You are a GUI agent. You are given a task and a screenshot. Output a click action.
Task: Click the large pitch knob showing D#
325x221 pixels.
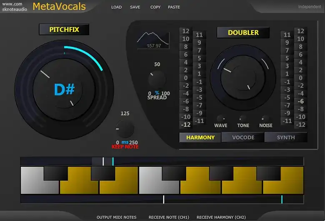[64, 89]
